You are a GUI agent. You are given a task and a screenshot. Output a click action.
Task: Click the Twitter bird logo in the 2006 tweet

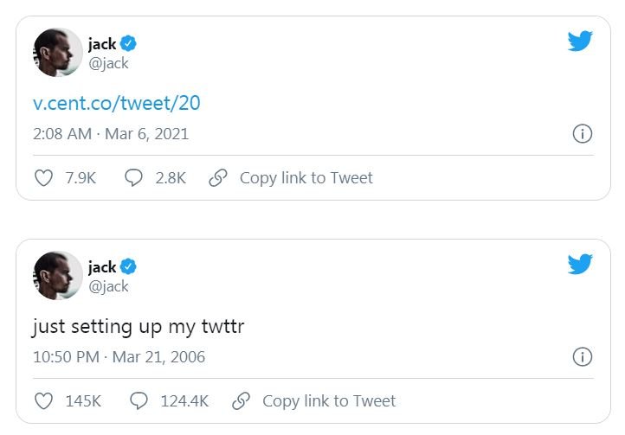[580, 264]
